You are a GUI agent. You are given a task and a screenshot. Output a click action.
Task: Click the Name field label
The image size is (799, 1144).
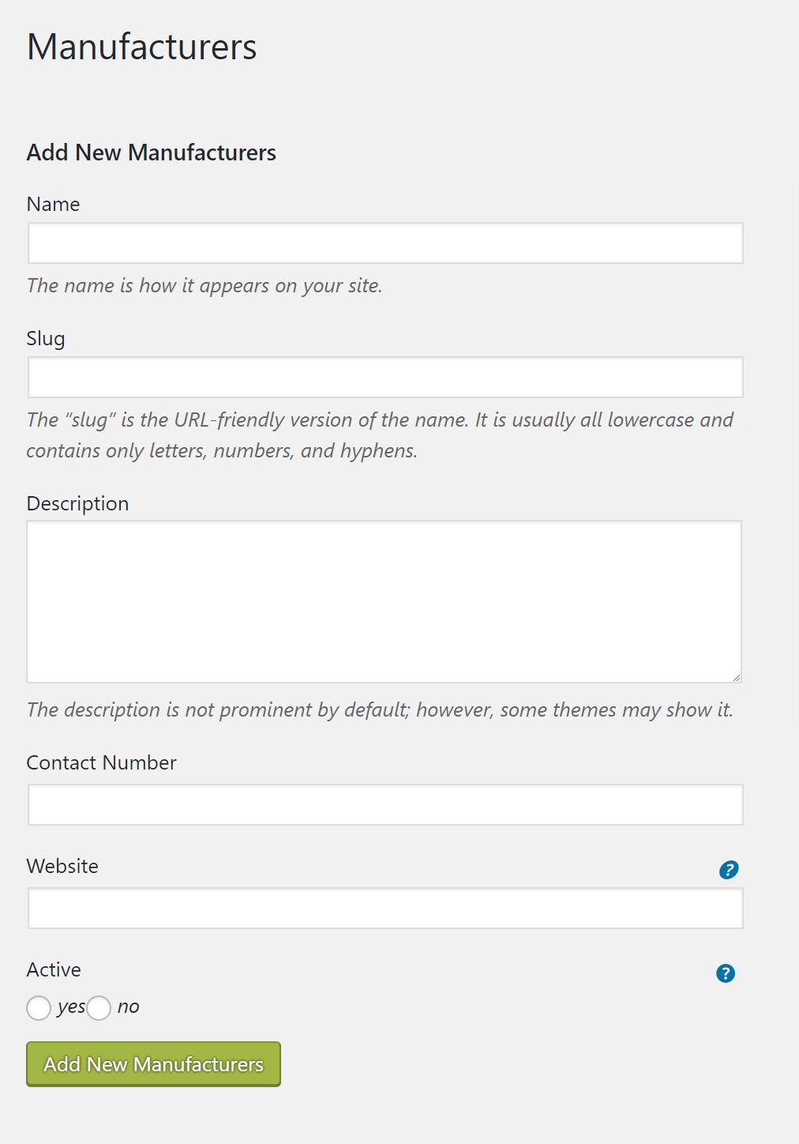point(53,204)
